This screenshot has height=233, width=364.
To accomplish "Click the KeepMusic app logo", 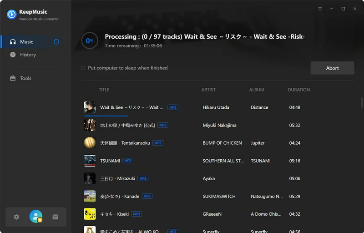I will point(12,14).
